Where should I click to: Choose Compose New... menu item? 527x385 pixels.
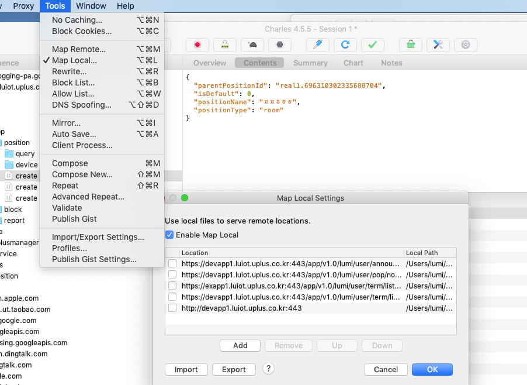coord(102,174)
